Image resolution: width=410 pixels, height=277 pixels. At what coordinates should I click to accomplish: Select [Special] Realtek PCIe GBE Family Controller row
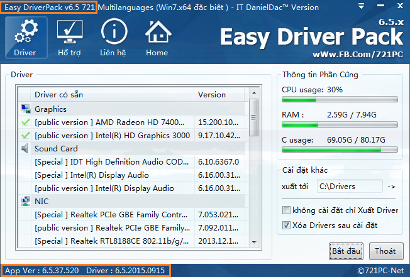click(132, 215)
